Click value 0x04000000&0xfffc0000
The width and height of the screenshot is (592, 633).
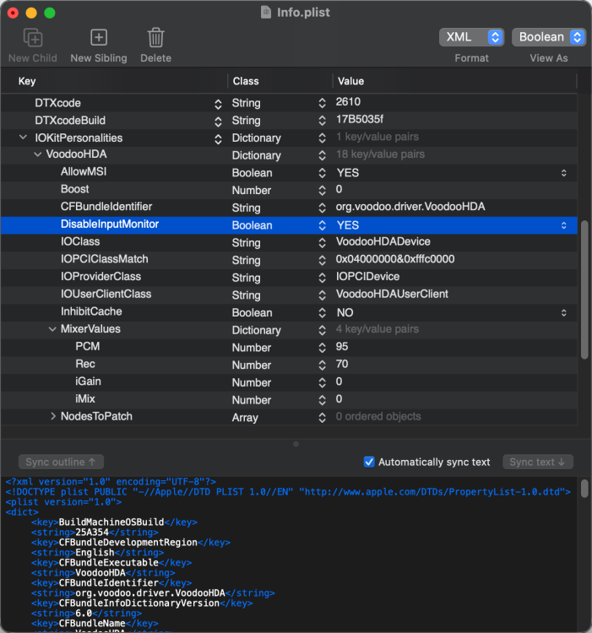pyautogui.click(x=395, y=259)
